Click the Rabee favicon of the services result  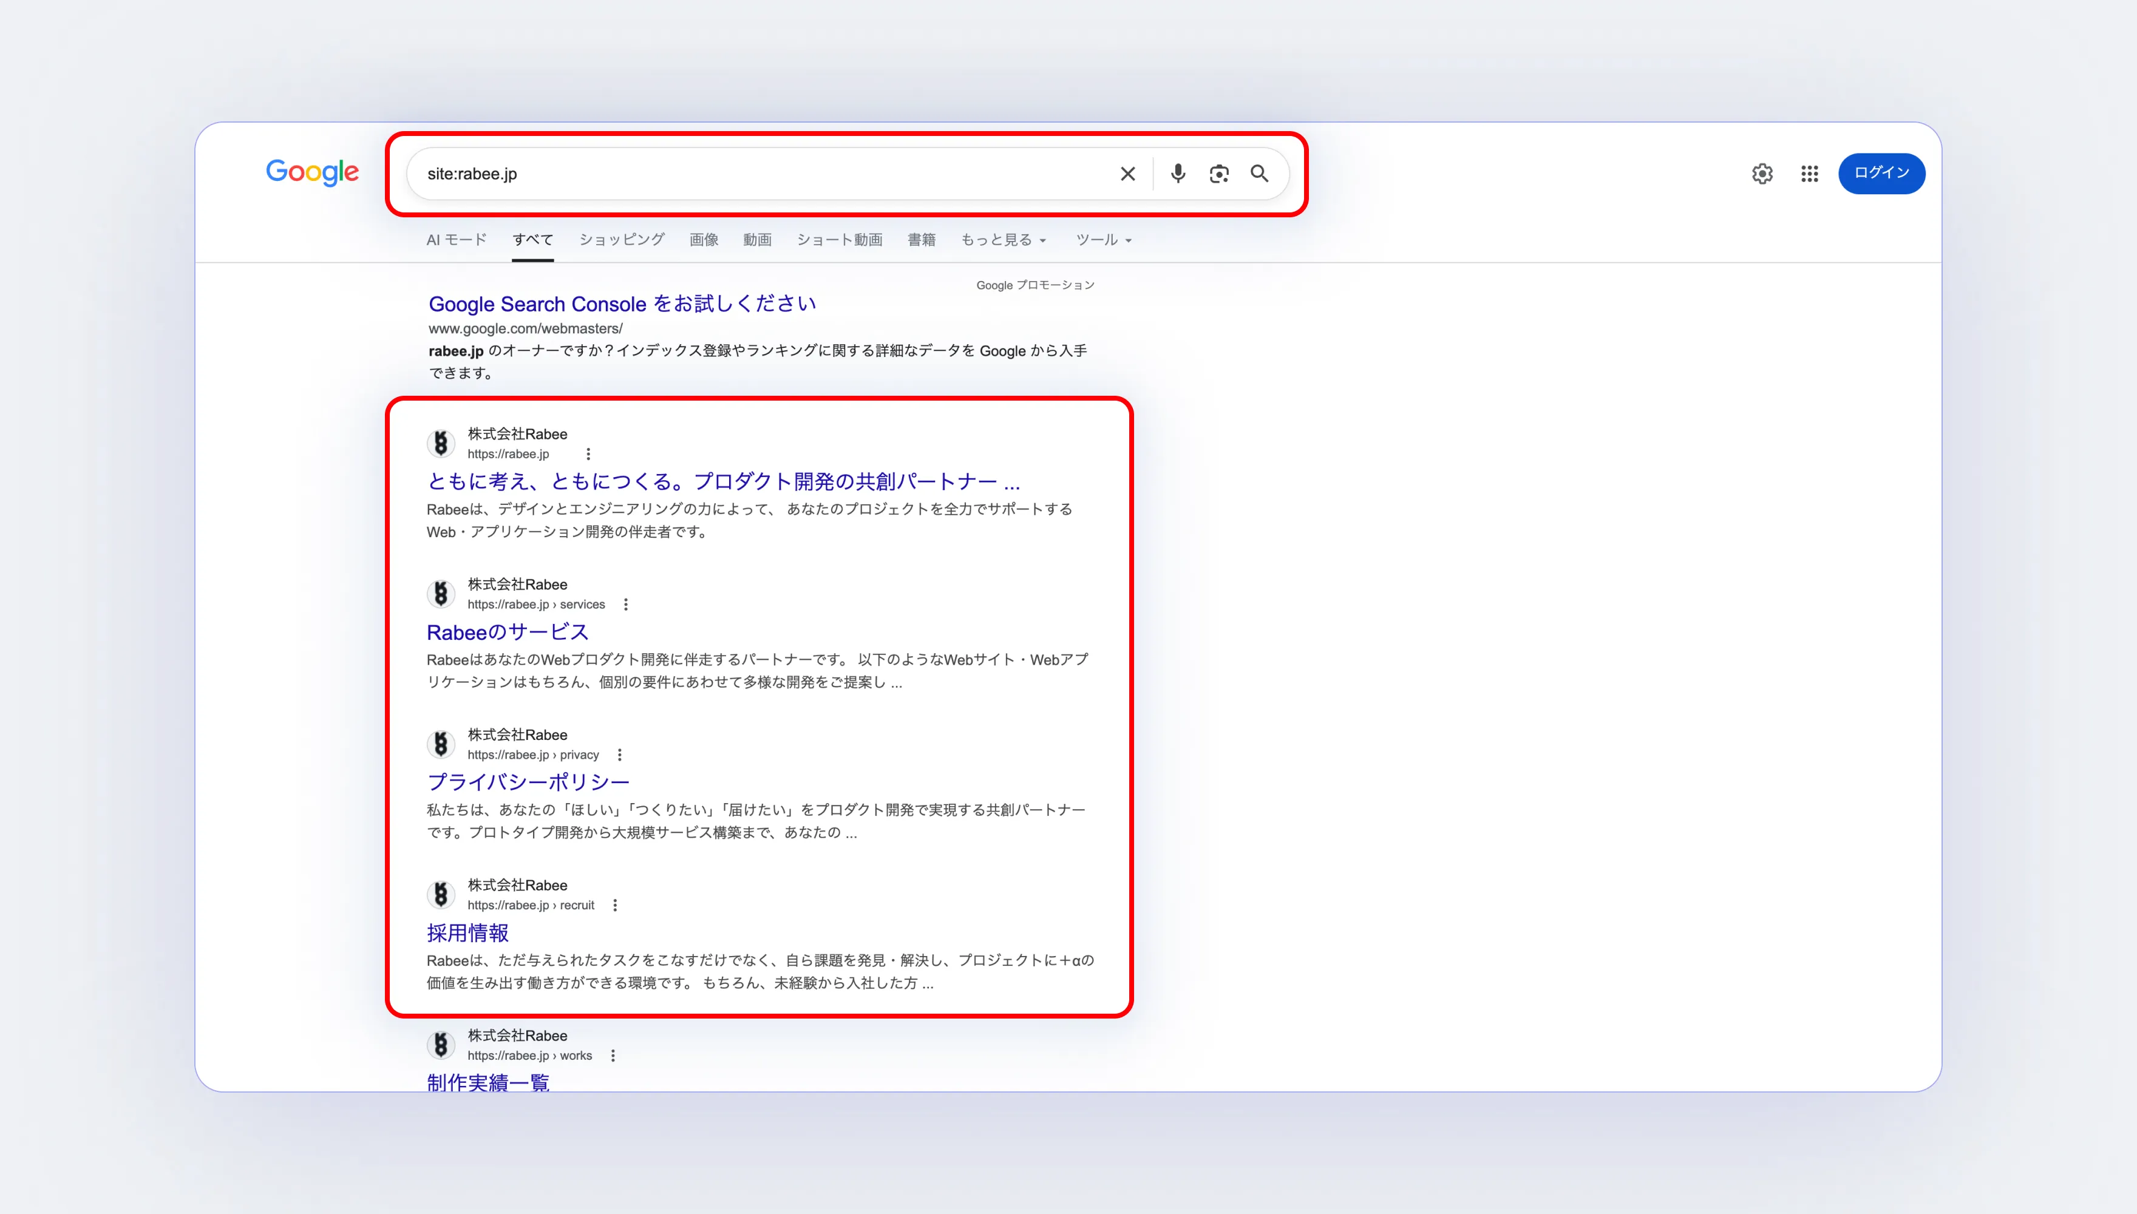(441, 594)
